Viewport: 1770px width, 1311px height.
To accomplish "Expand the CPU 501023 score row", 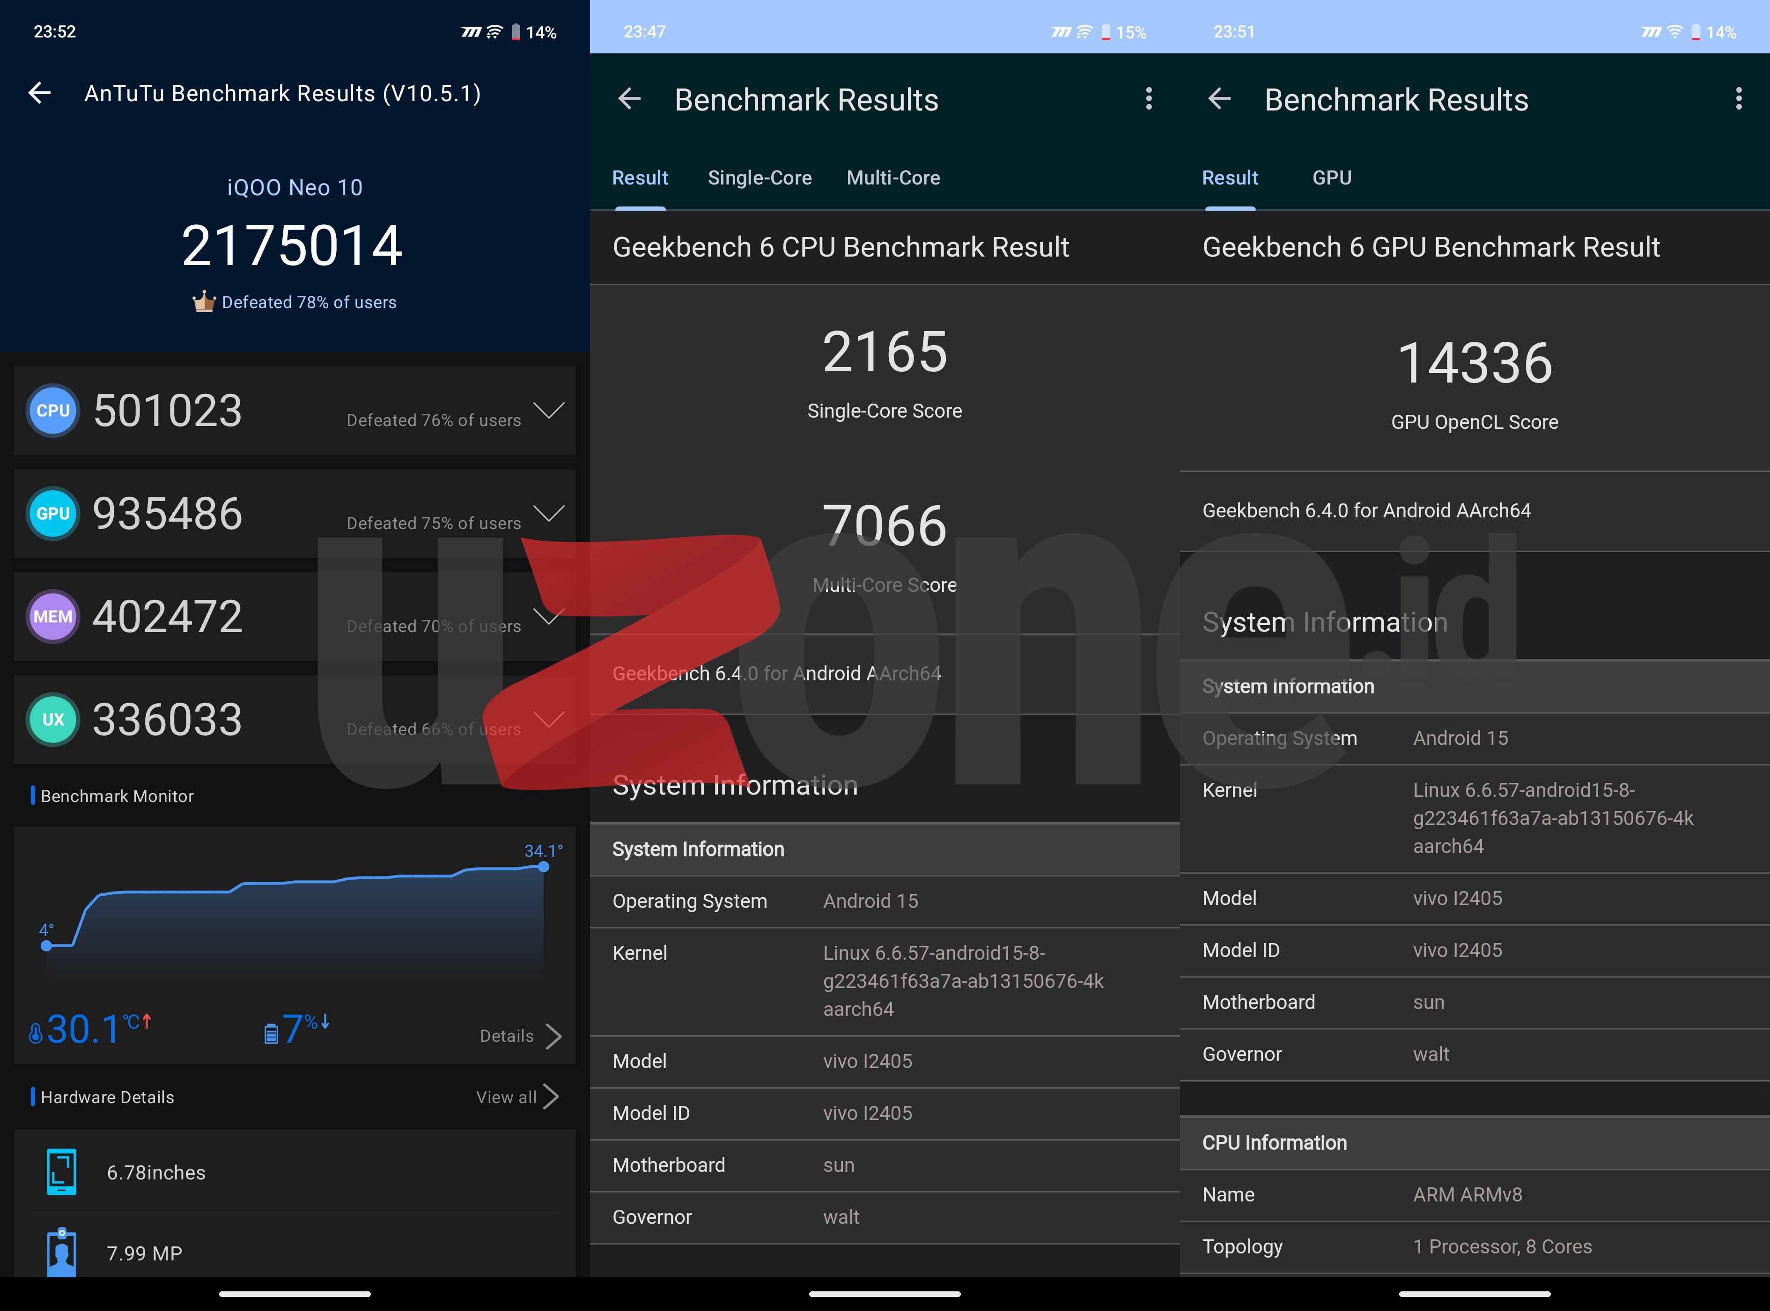I will click(548, 410).
